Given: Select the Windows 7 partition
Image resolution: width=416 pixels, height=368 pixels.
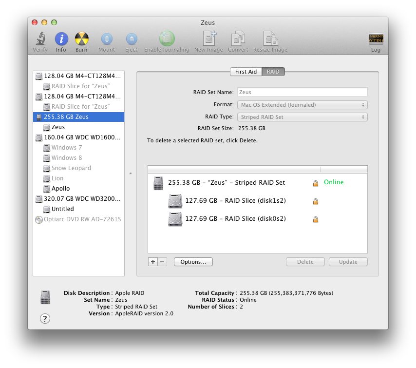Looking at the screenshot, I should 78,148.
